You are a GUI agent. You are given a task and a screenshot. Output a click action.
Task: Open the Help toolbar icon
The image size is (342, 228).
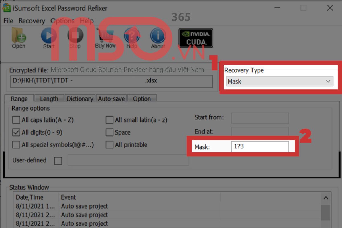point(132,38)
